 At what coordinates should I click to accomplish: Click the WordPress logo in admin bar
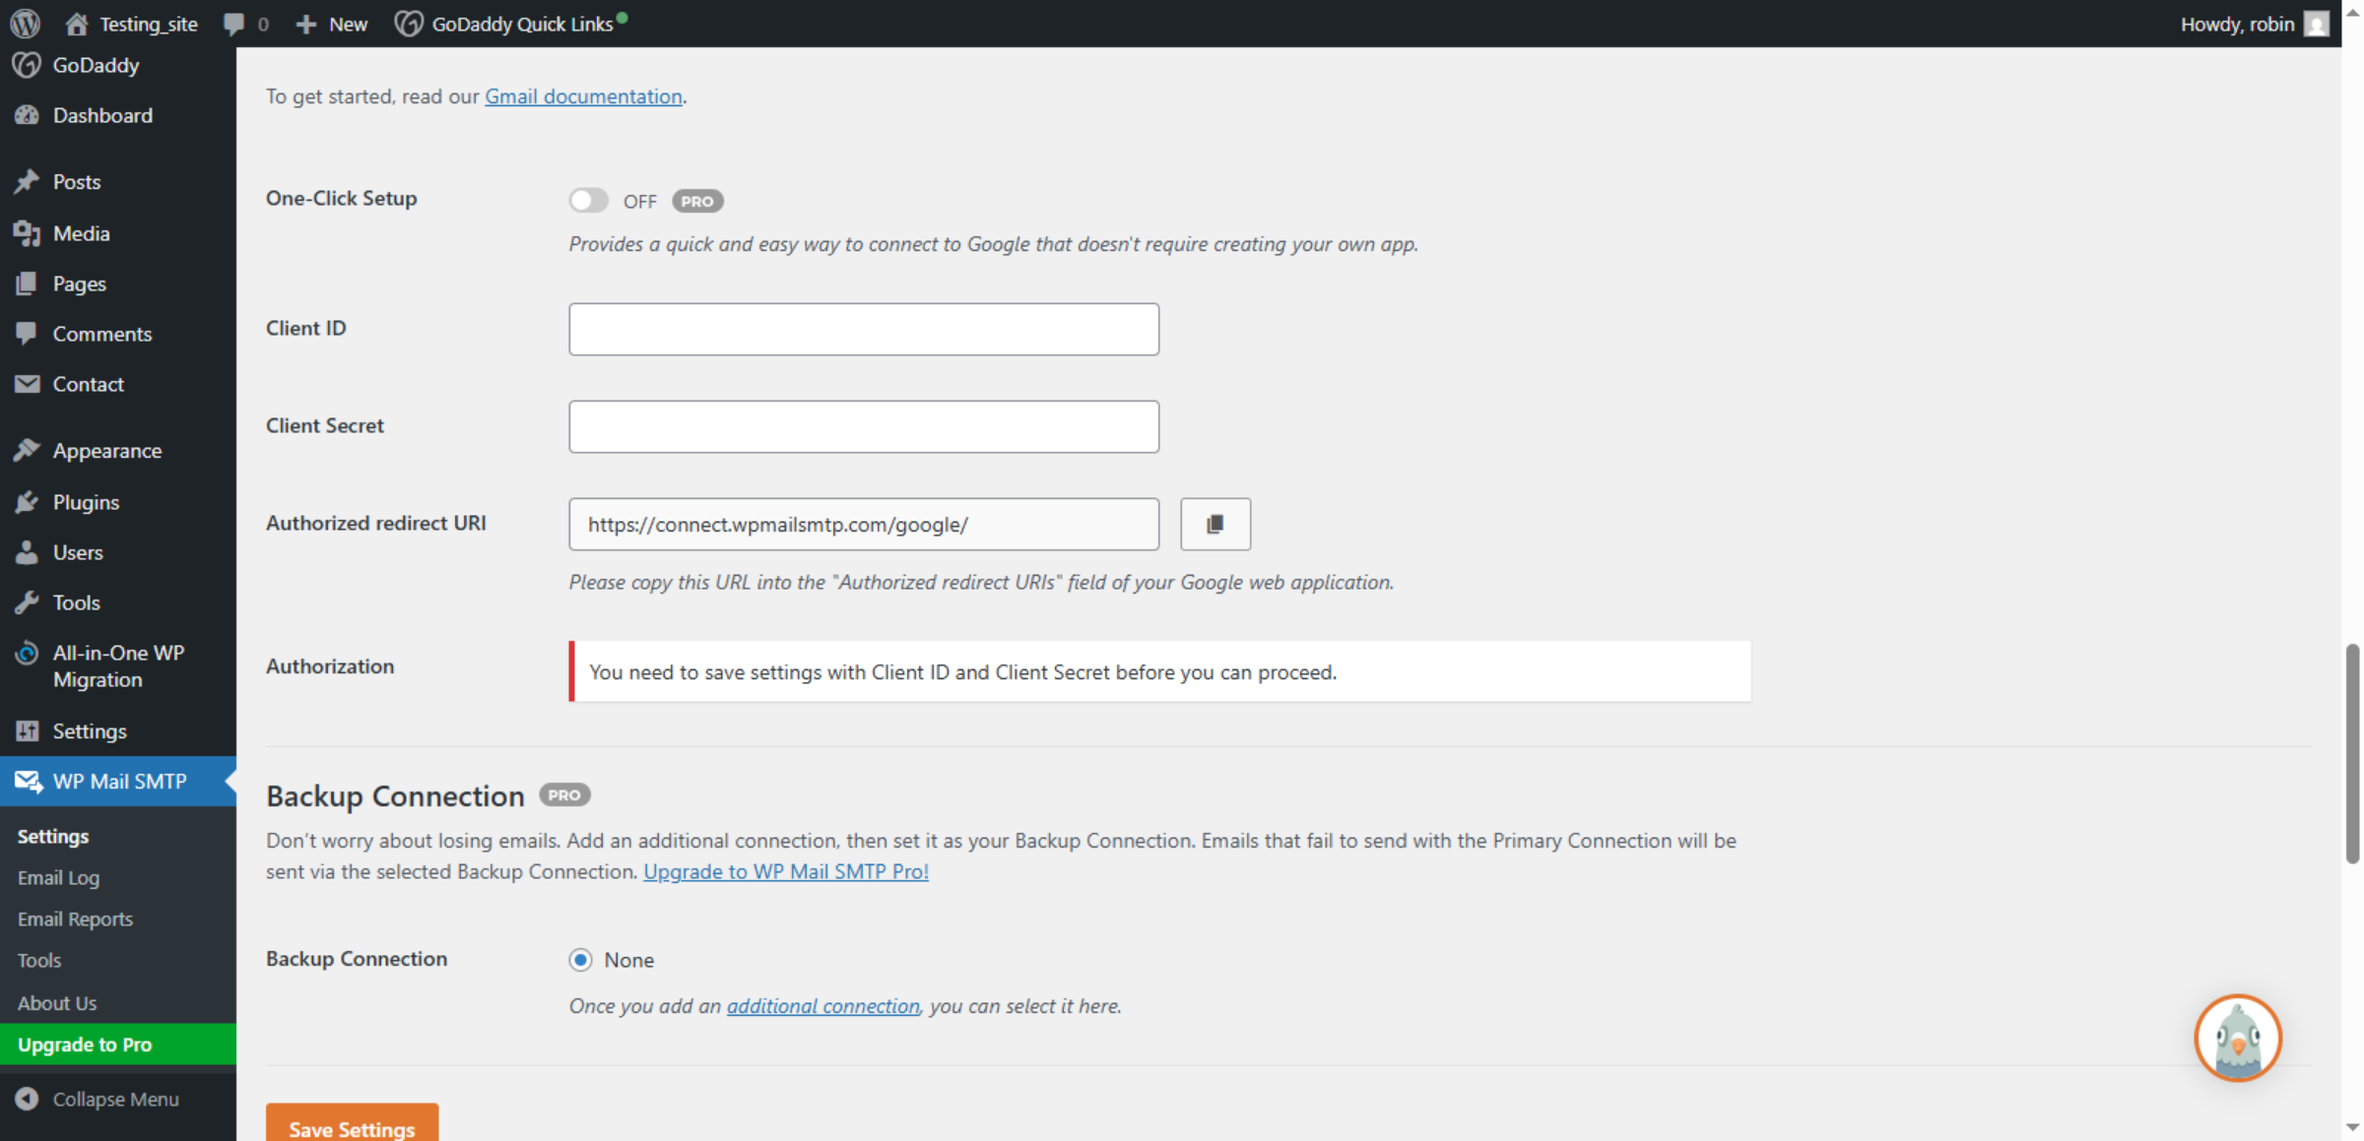[x=25, y=24]
